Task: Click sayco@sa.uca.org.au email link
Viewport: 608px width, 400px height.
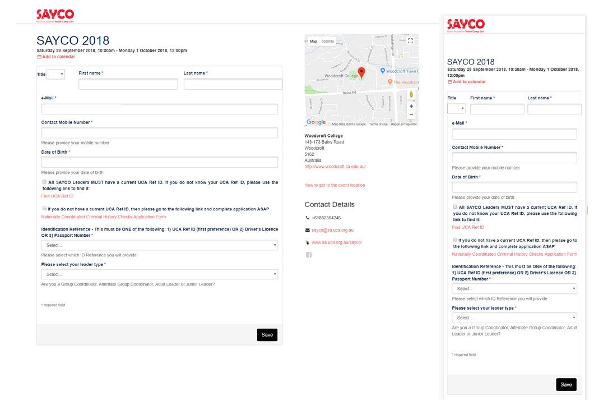Action: tap(333, 230)
